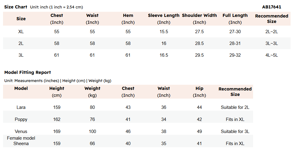The width and height of the screenshot is (293, 152).
Task: Click the "Suitable for 3L" recommendation
Action: point(235,131)
